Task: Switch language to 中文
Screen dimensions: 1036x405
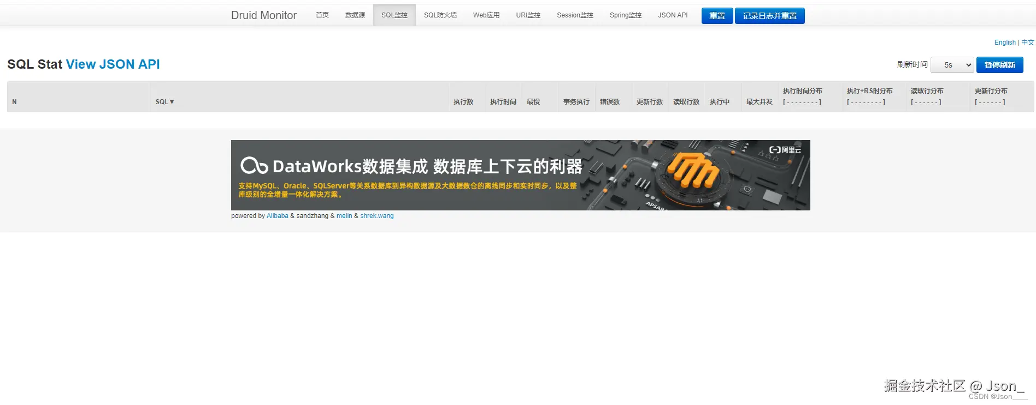Action: pos(1028,43)
